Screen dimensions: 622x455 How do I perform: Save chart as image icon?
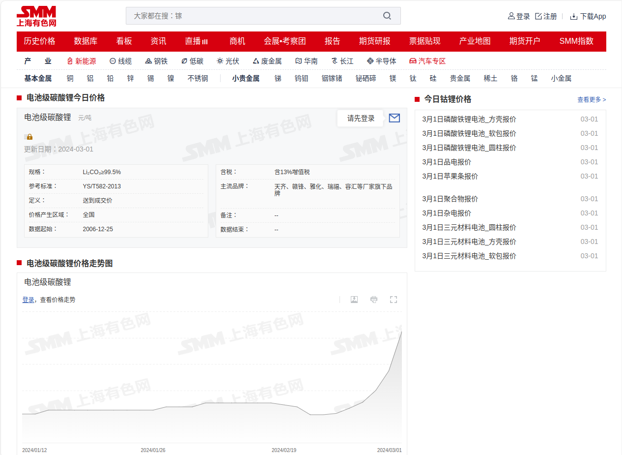point(354,300)
